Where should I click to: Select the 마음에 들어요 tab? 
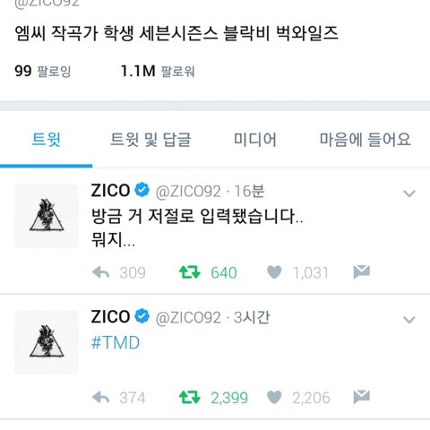tap(365, 140)
